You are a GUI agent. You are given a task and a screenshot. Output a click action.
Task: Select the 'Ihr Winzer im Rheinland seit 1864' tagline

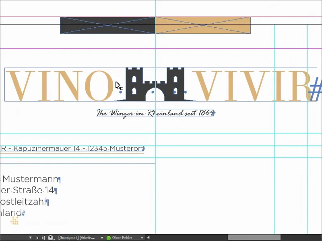click(x=155, y=113)
